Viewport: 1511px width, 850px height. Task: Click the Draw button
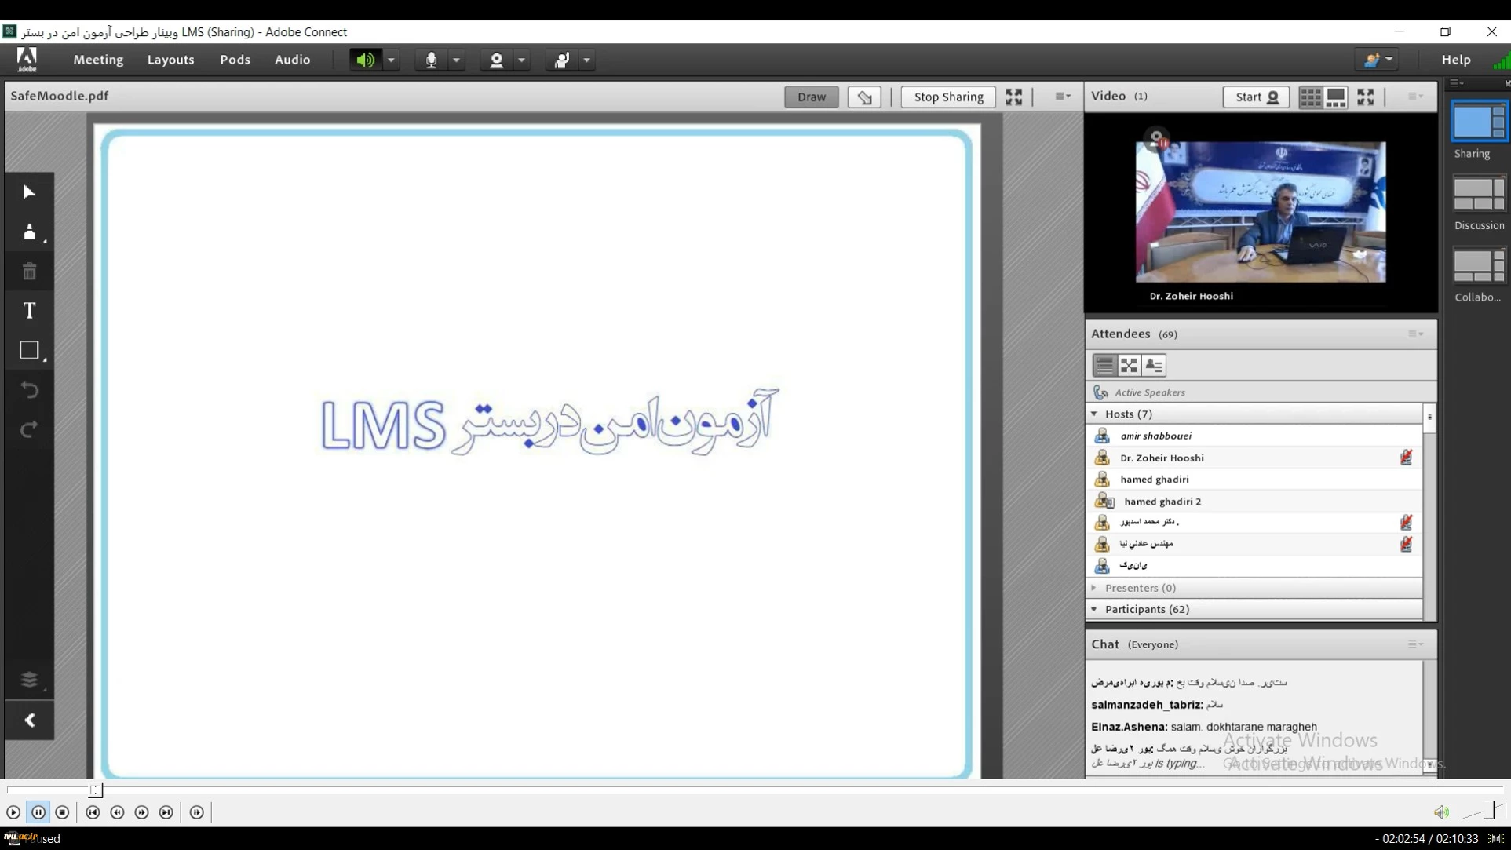[x=811, y=97]
